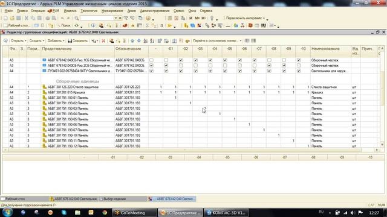This screenshot has width=387, height=217.
Task: Click the Omega symbol icon
Action: [x=161, y=25]
